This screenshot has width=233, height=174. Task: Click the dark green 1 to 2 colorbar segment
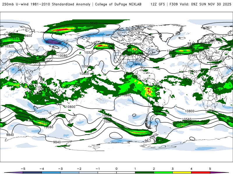point(144,173)
